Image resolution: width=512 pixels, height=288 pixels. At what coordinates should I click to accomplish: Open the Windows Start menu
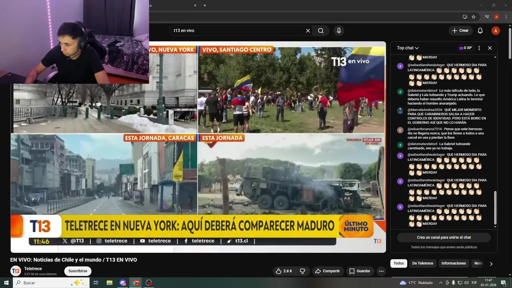point(6,283)
